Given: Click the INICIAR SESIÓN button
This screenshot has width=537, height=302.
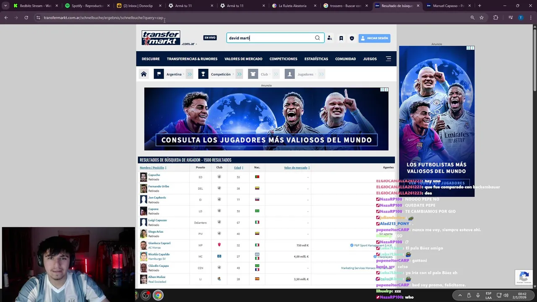Looking at the screenshot, I should (x=374, y=38).
